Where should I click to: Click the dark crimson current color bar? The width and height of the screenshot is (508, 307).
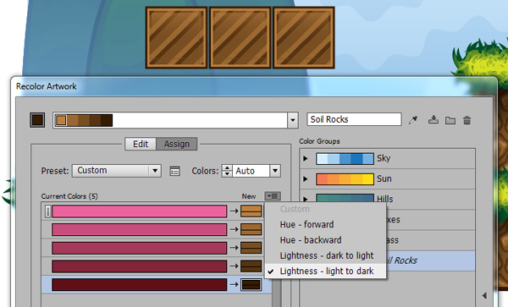pos(140,266)
